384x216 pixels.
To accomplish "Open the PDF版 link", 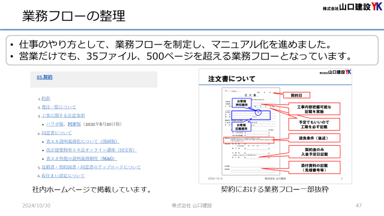I will click(x=74, y=124).
